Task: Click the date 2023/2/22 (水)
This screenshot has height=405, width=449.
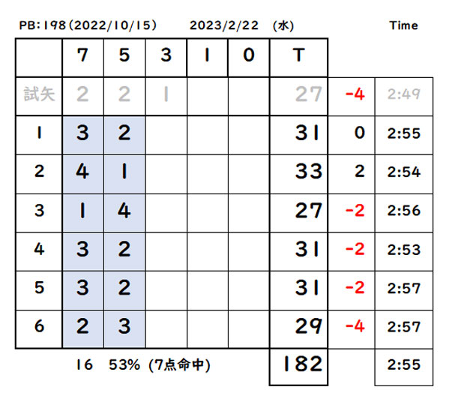Action: click(x=241, y=25)
